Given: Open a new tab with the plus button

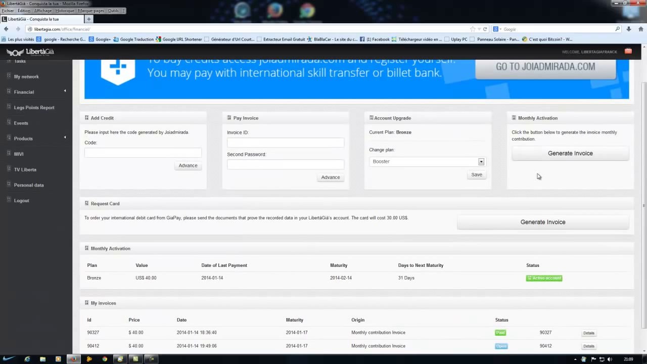Looking at the screenshot, I should (89, 19).
